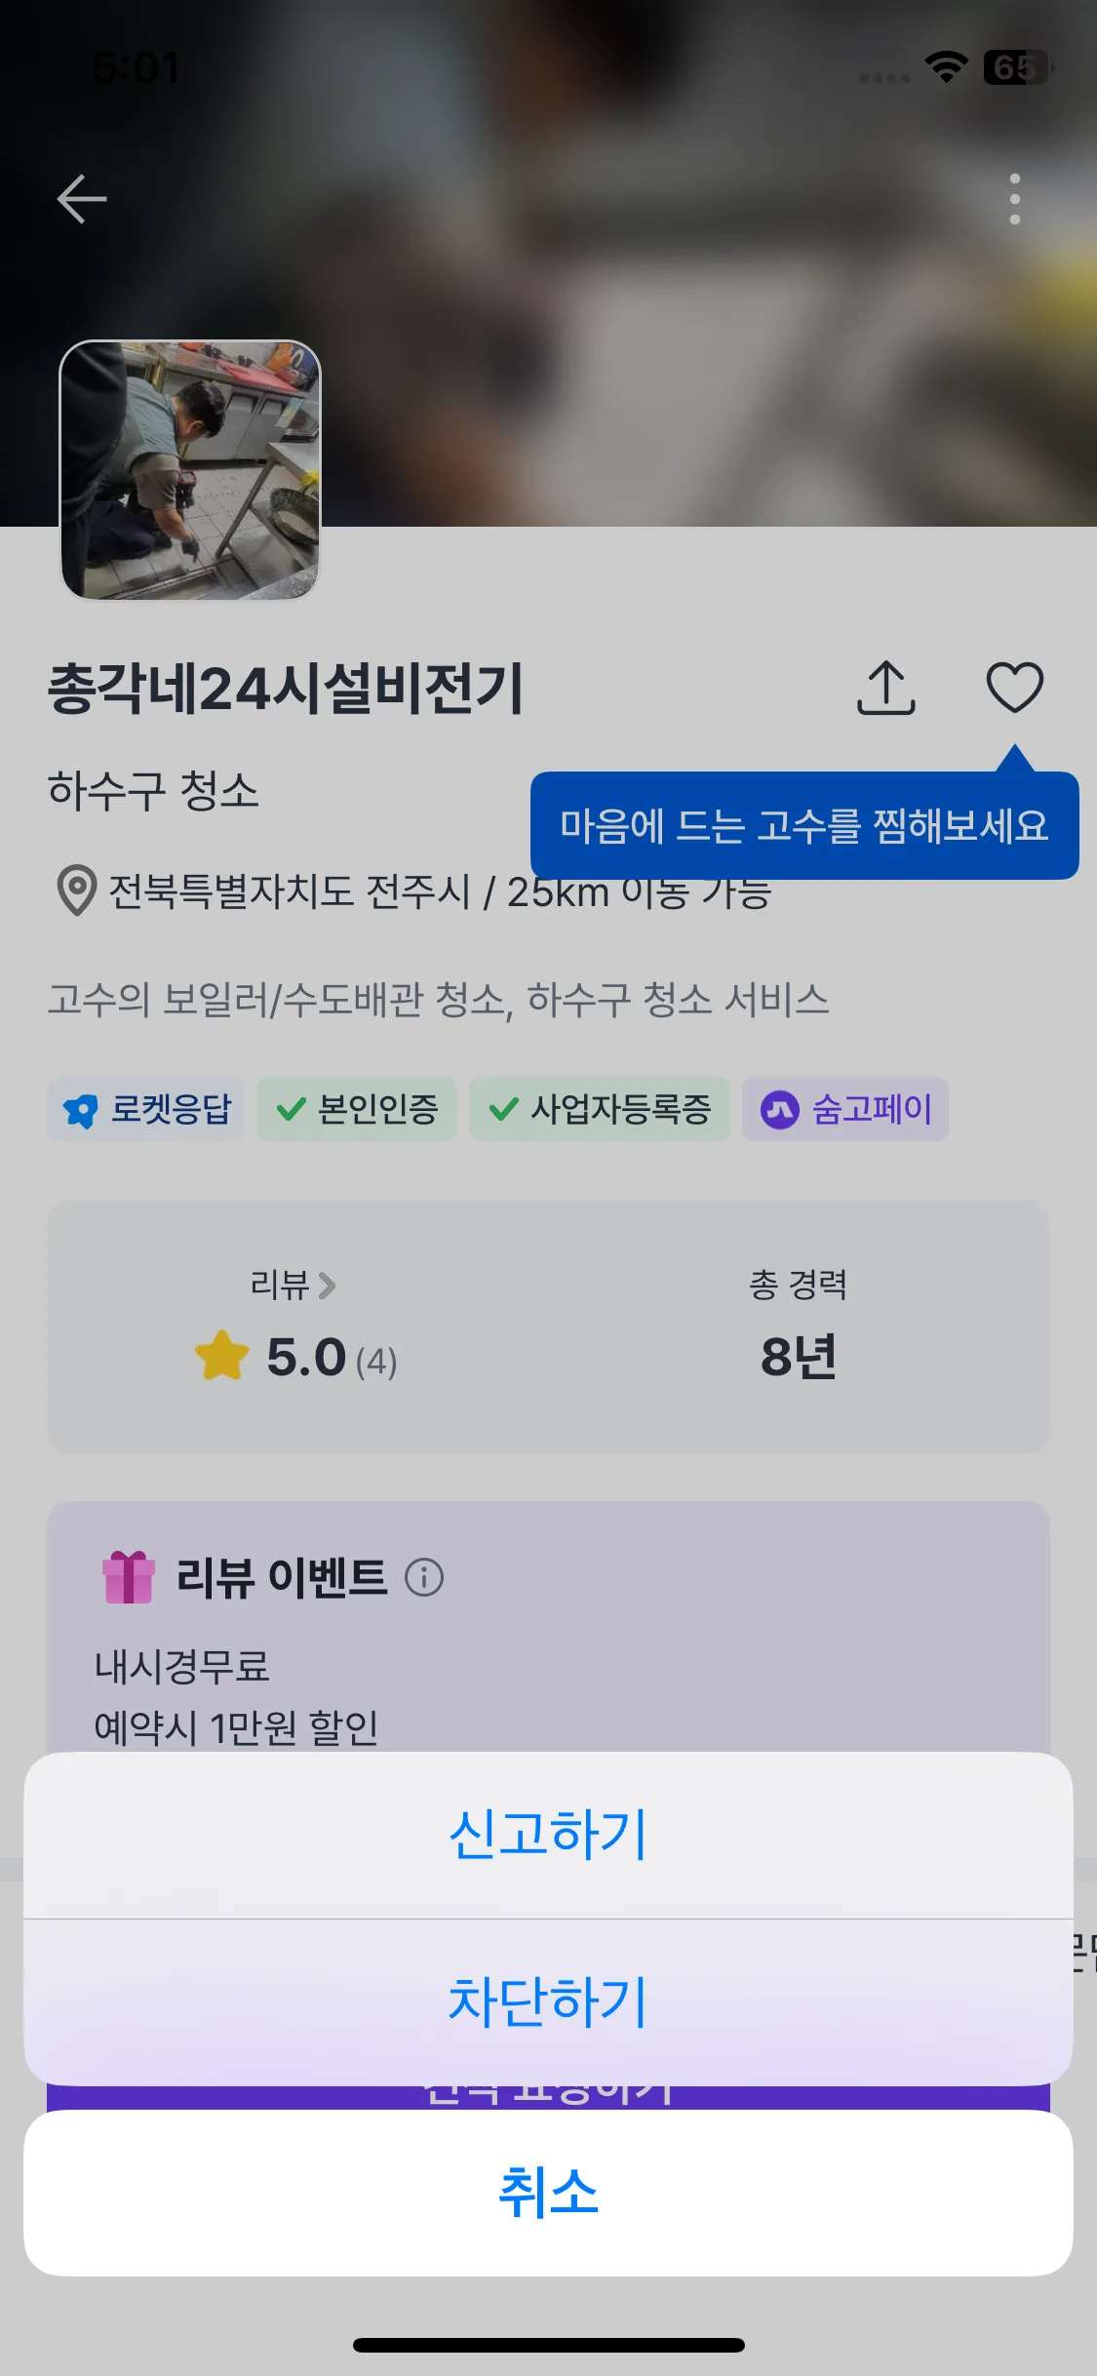
Task: Tap the 총 경력 8년 stat
Action: 798,1327
